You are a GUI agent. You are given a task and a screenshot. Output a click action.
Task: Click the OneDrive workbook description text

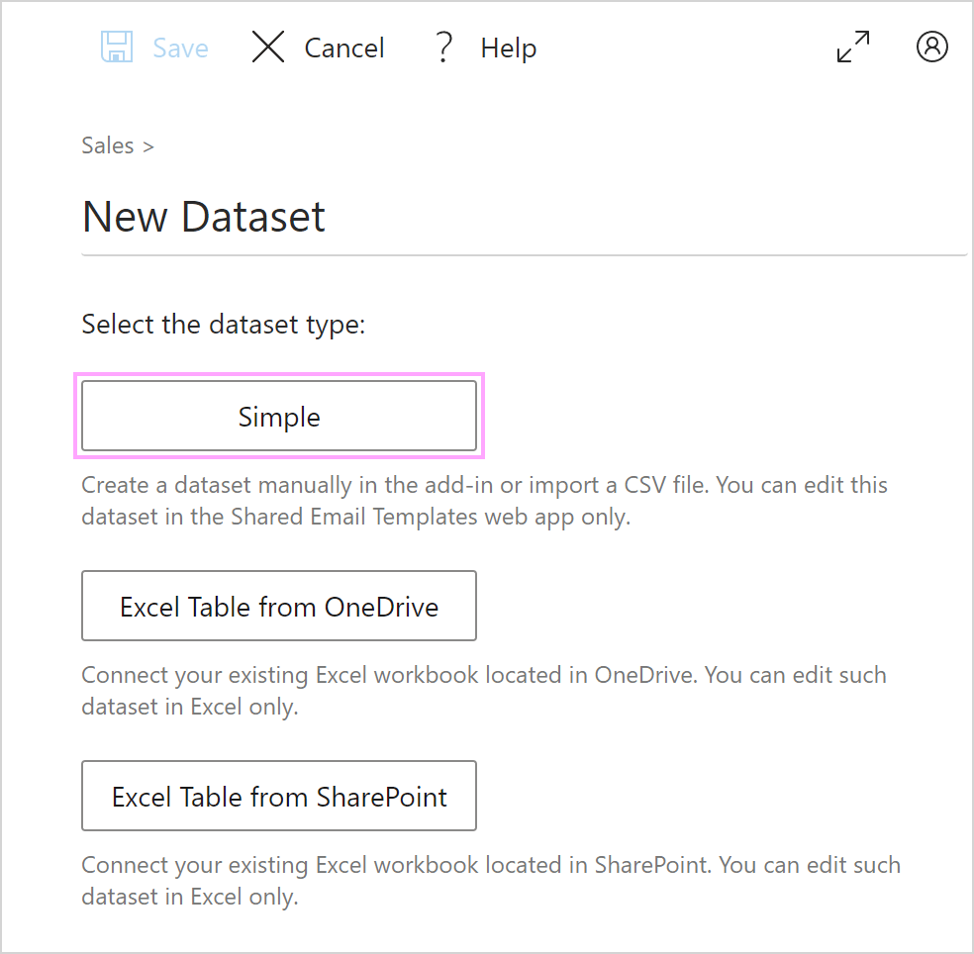[484, 691]
